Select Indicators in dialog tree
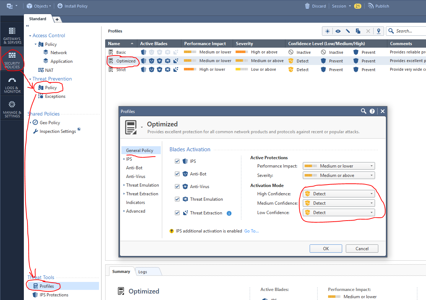The height and width of the screenshot is (300, 426). (x=135, y=203)
